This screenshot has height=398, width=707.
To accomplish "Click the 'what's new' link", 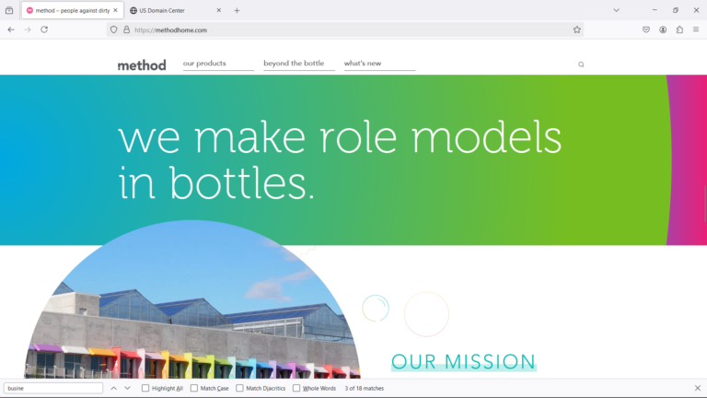I will click(x=363, y=64).
